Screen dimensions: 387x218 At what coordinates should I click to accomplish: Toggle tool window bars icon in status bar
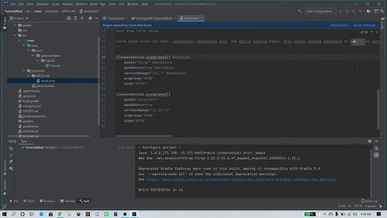5,206
